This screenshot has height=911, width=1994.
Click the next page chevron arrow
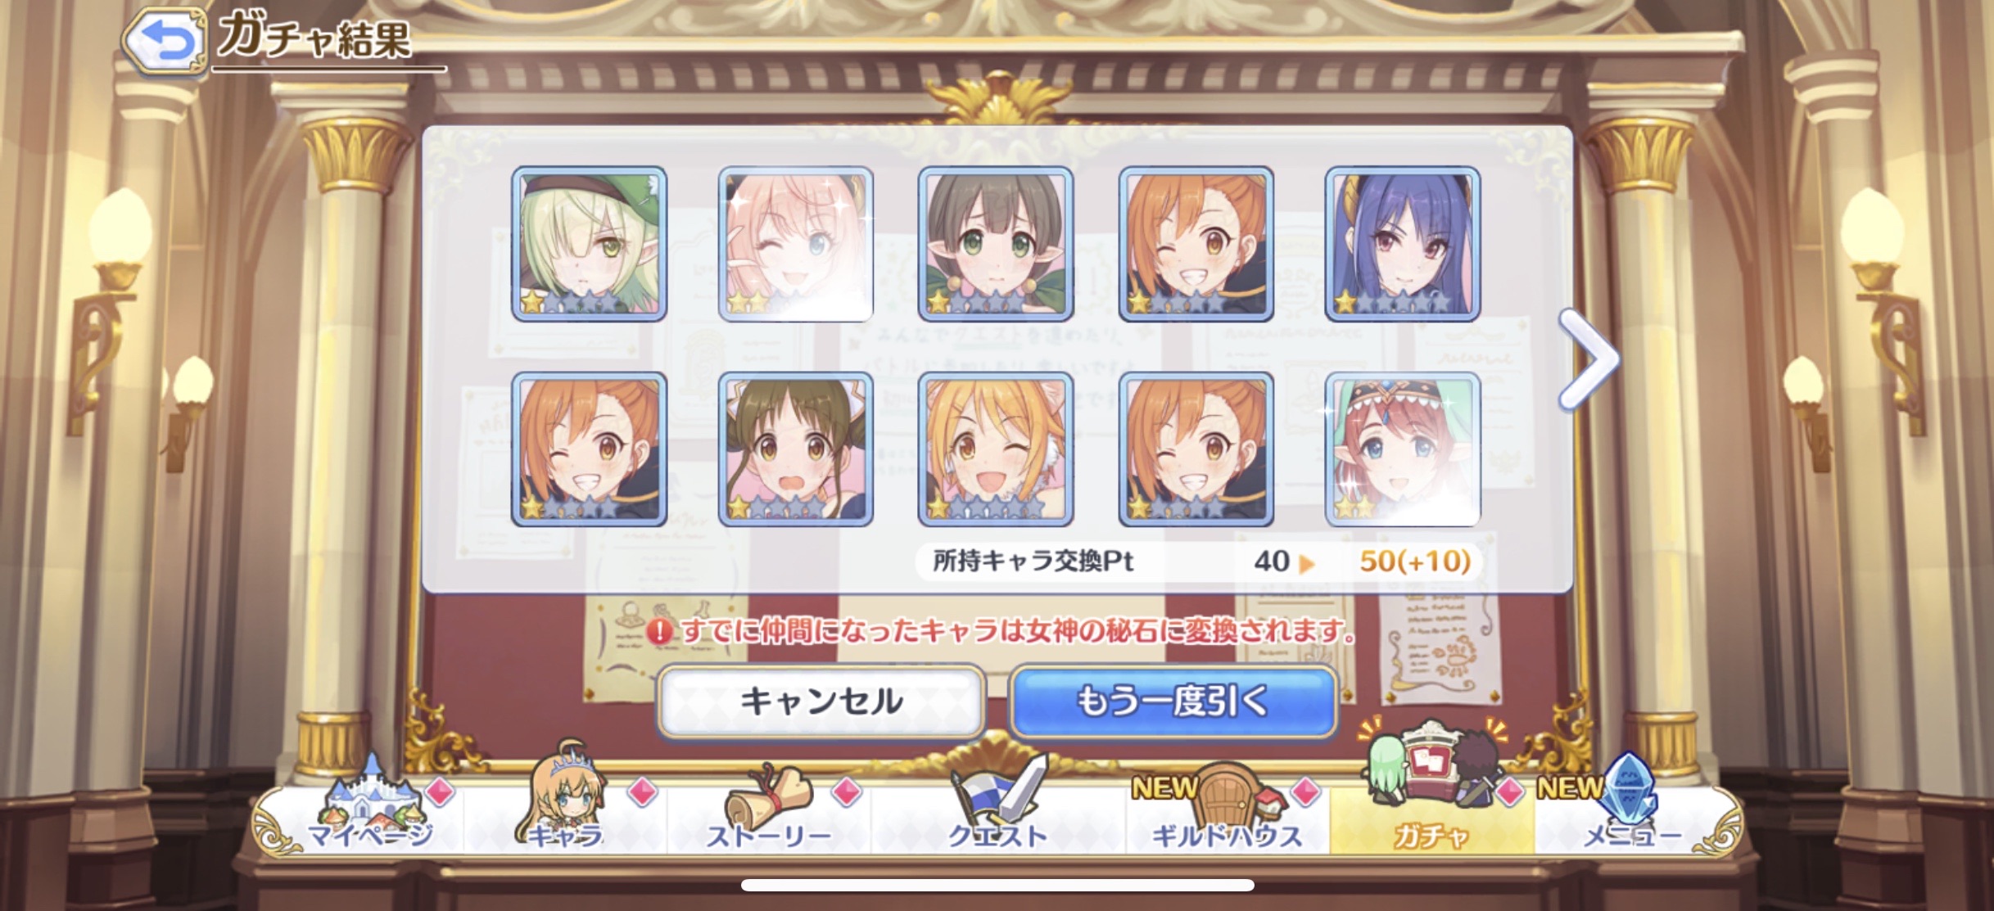[x=1589, y=359]
